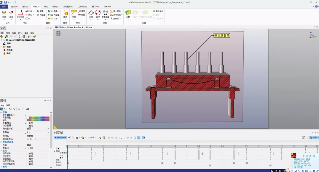
Task: Jump to timeline start with rewind button
Action: coord(109,137)
